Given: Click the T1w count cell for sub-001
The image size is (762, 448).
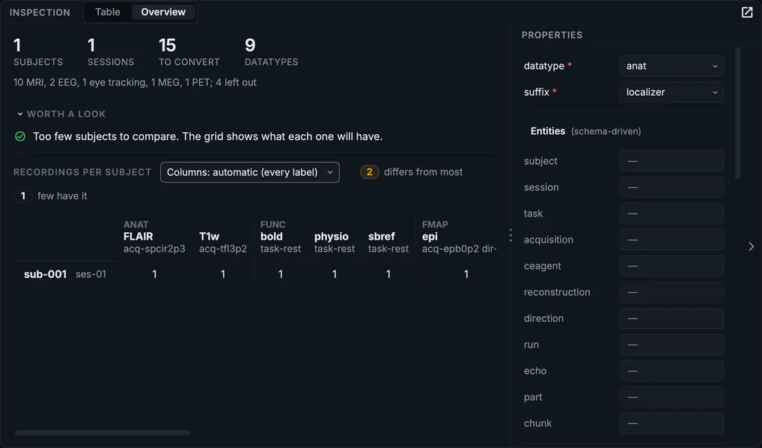Looking at the screenshot, I should 223,274.
